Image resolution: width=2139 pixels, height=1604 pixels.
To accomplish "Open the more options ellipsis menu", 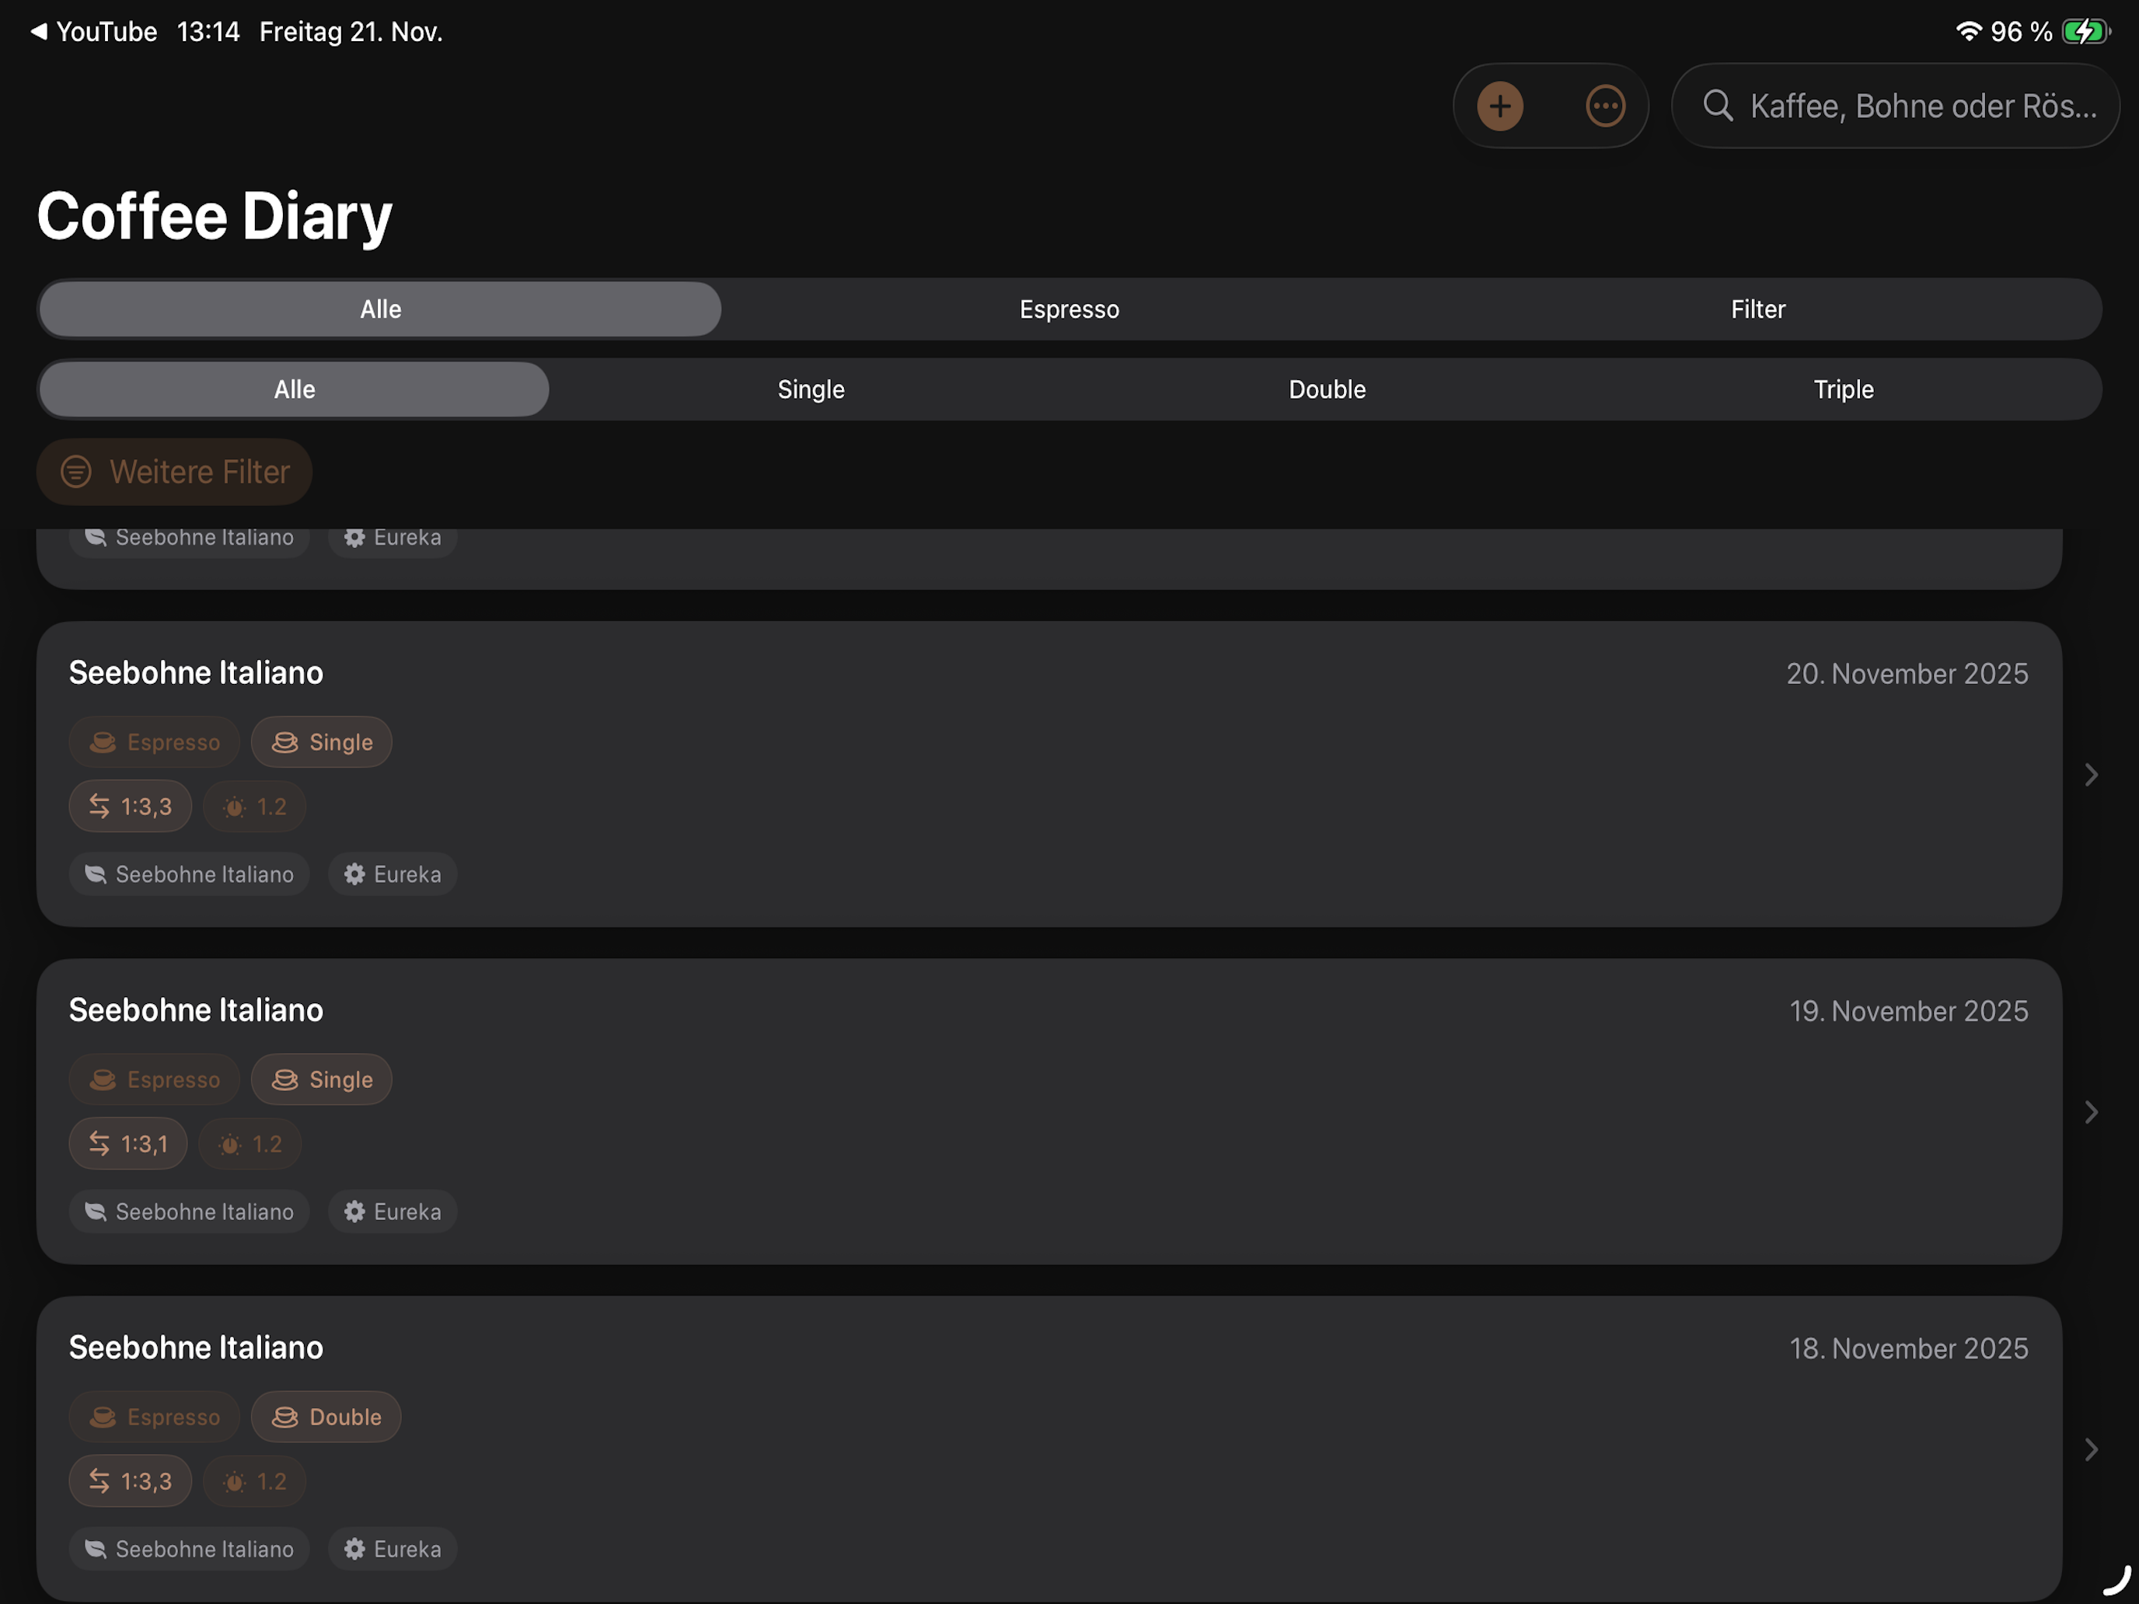I will [x=1605, y=106].
